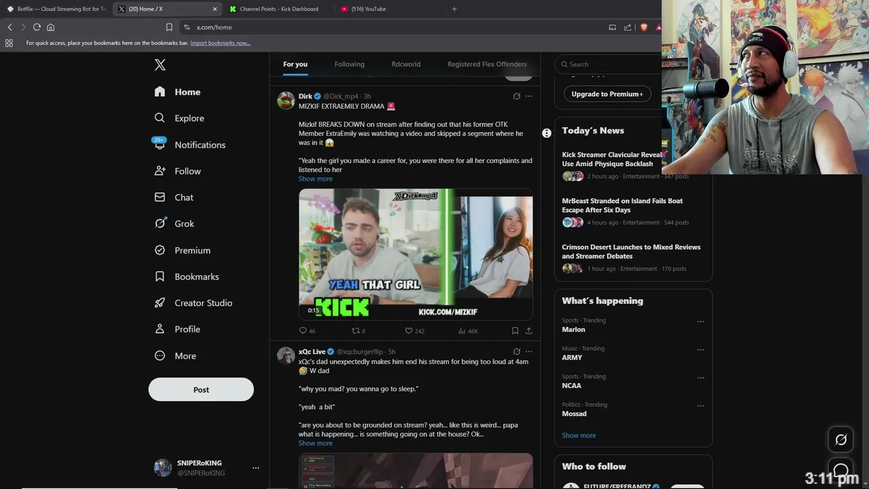Image resolution: width=869 pixels, height=489 pixels.
Task: Open Explore from the sidebar
Action: (x=179, y=118)
